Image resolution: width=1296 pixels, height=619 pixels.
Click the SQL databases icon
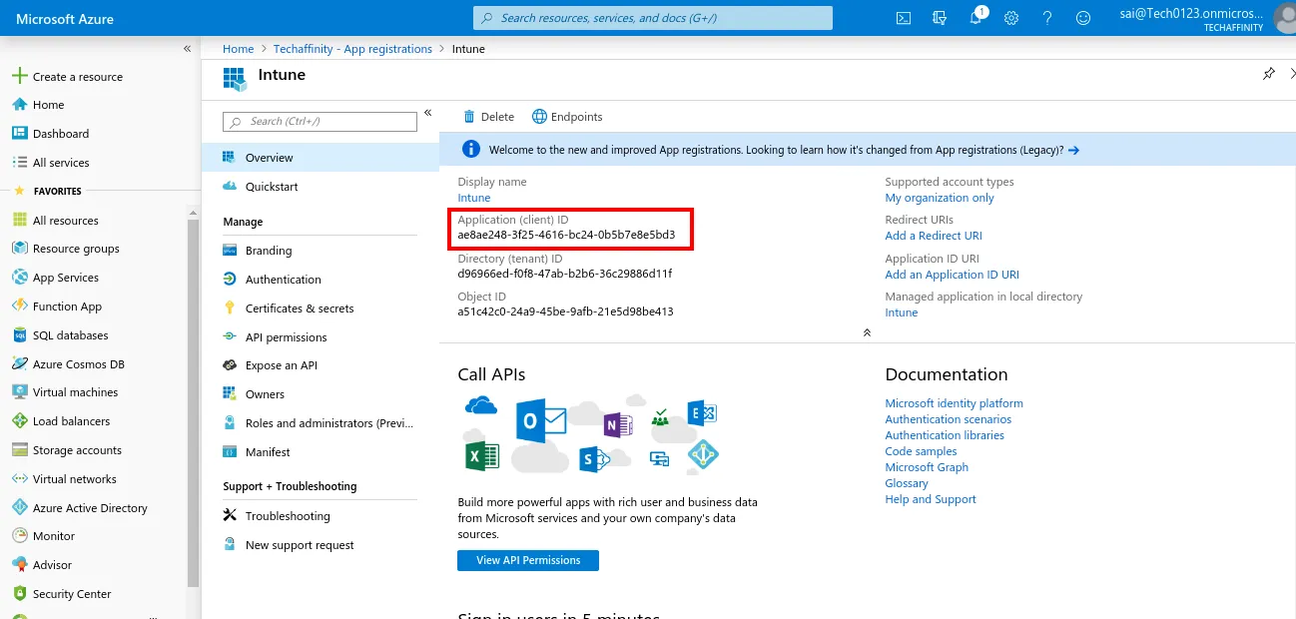[19, 335]
